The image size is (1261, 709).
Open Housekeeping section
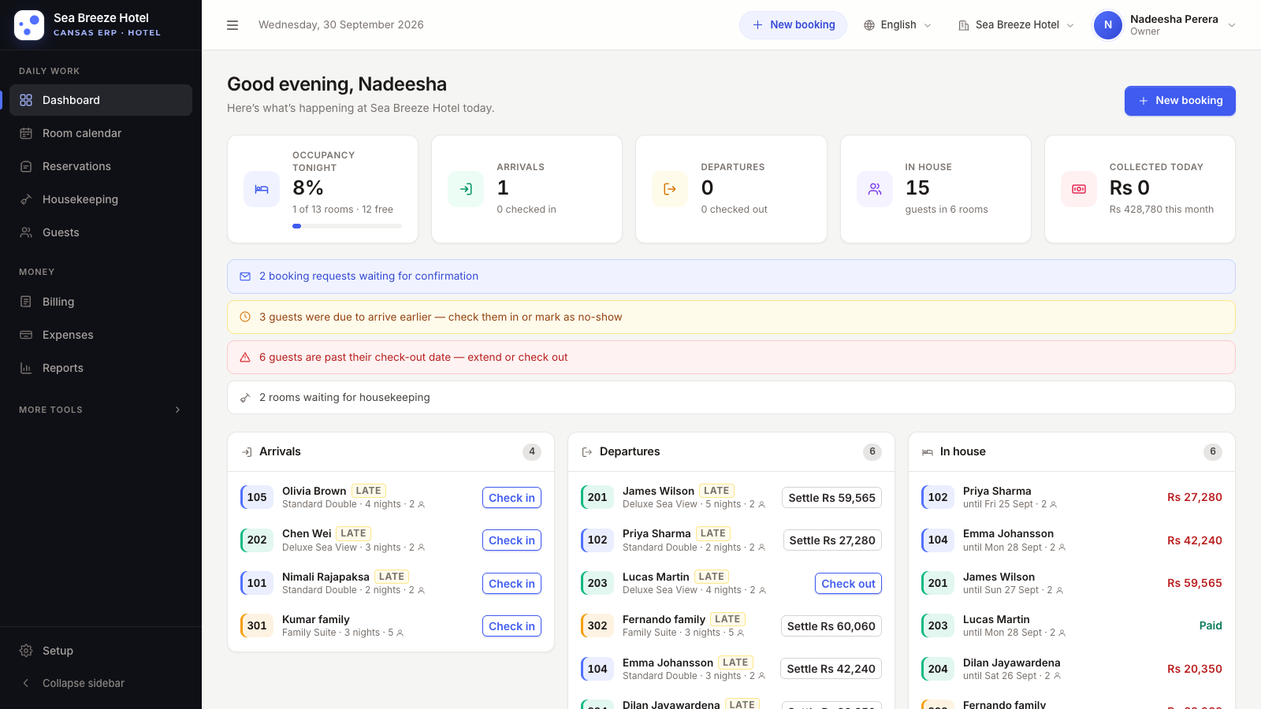[101, 199]
